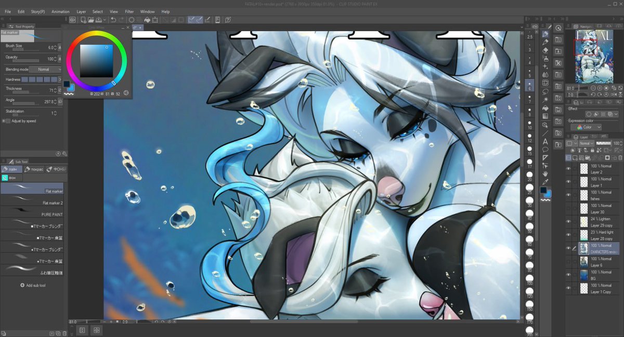Hide the fishes layer eye icon
624x337 pixels.
[x=568, y=195]
